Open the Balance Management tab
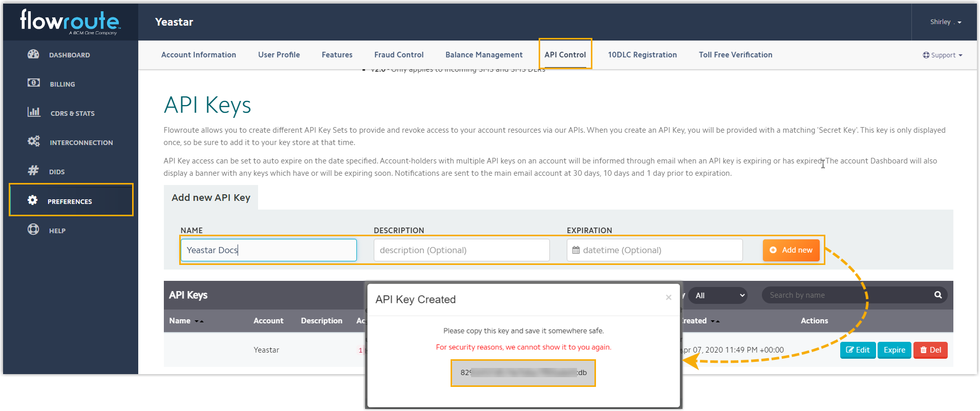Screen dimensions: 980x411 pyautogui.click(x=484, y=55)
